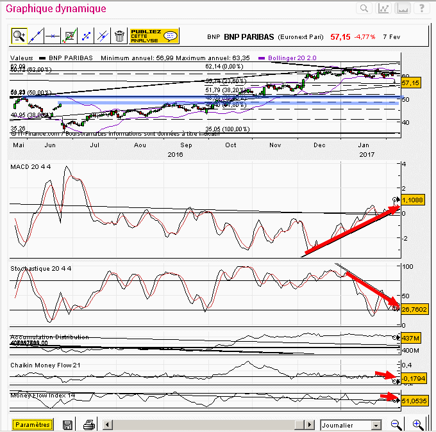The image size is (436, 432).
Task: Click the scrollbar right arrow
Action: (310, 424)
